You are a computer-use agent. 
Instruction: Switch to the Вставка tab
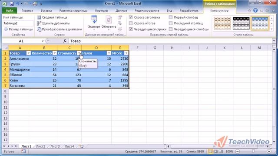(46, 10)
